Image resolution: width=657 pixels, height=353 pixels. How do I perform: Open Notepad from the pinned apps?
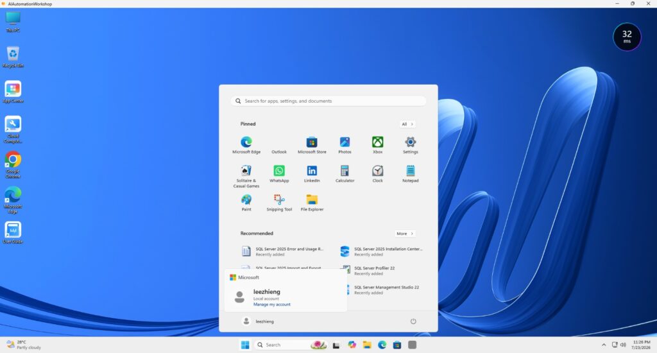coord(410,173)
